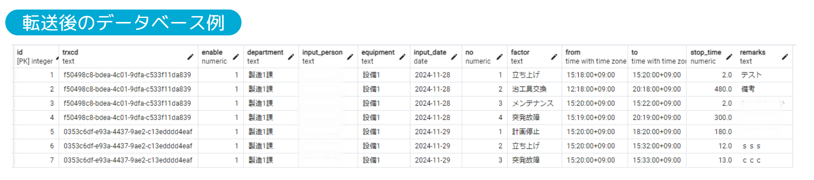The height and width of the screenshot is (180, 814).
Task: Click the pencil icon in no column header
Action: click(500, 57)
